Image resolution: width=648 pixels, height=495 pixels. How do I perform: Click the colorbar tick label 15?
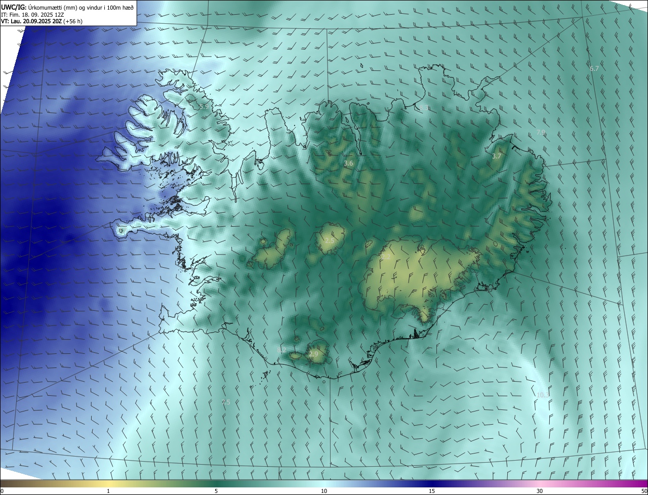[432, 491]
